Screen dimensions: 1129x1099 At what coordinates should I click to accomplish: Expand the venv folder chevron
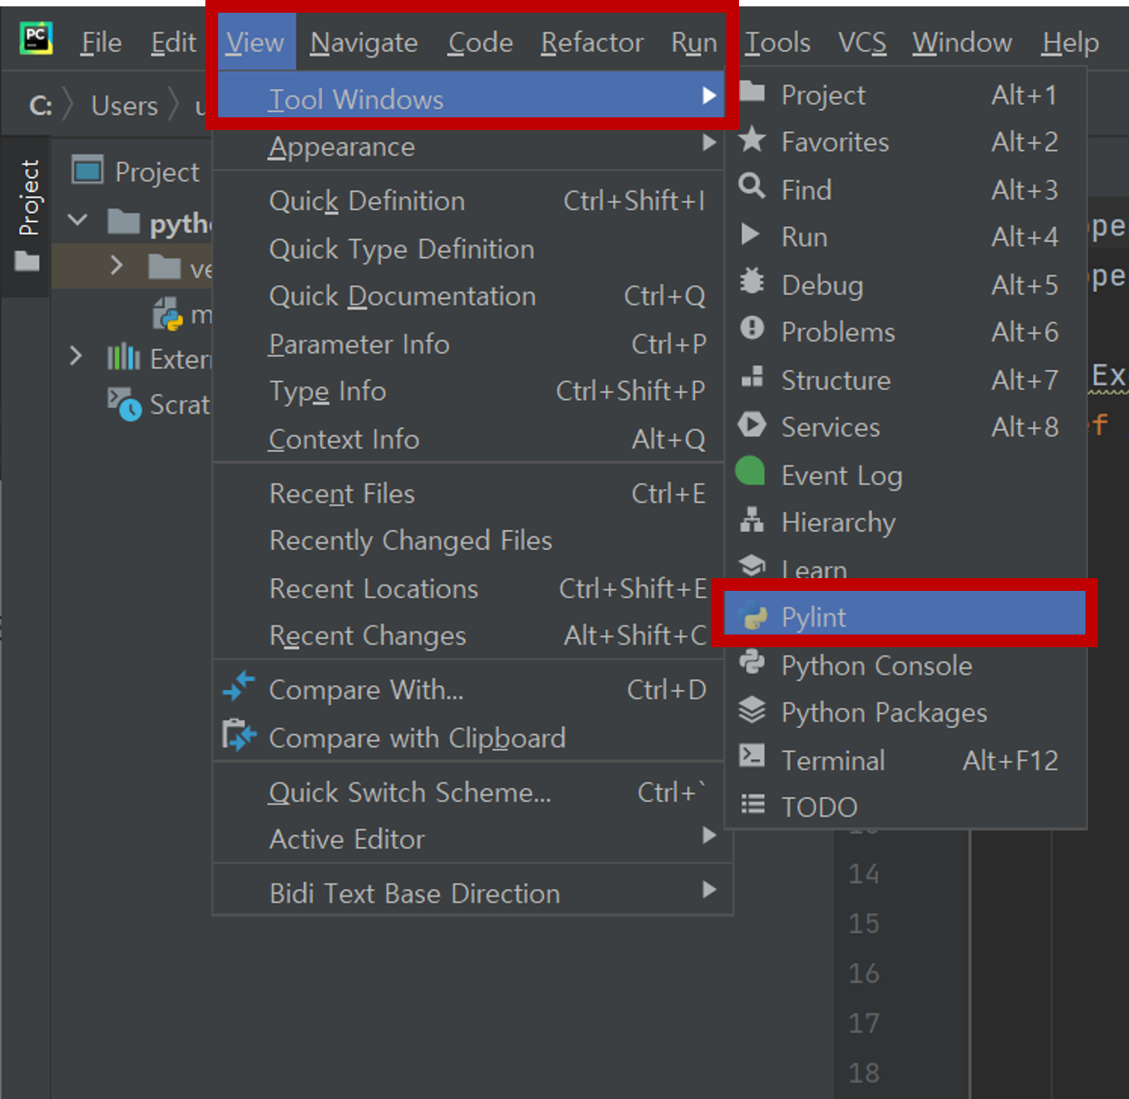(116, 265)
